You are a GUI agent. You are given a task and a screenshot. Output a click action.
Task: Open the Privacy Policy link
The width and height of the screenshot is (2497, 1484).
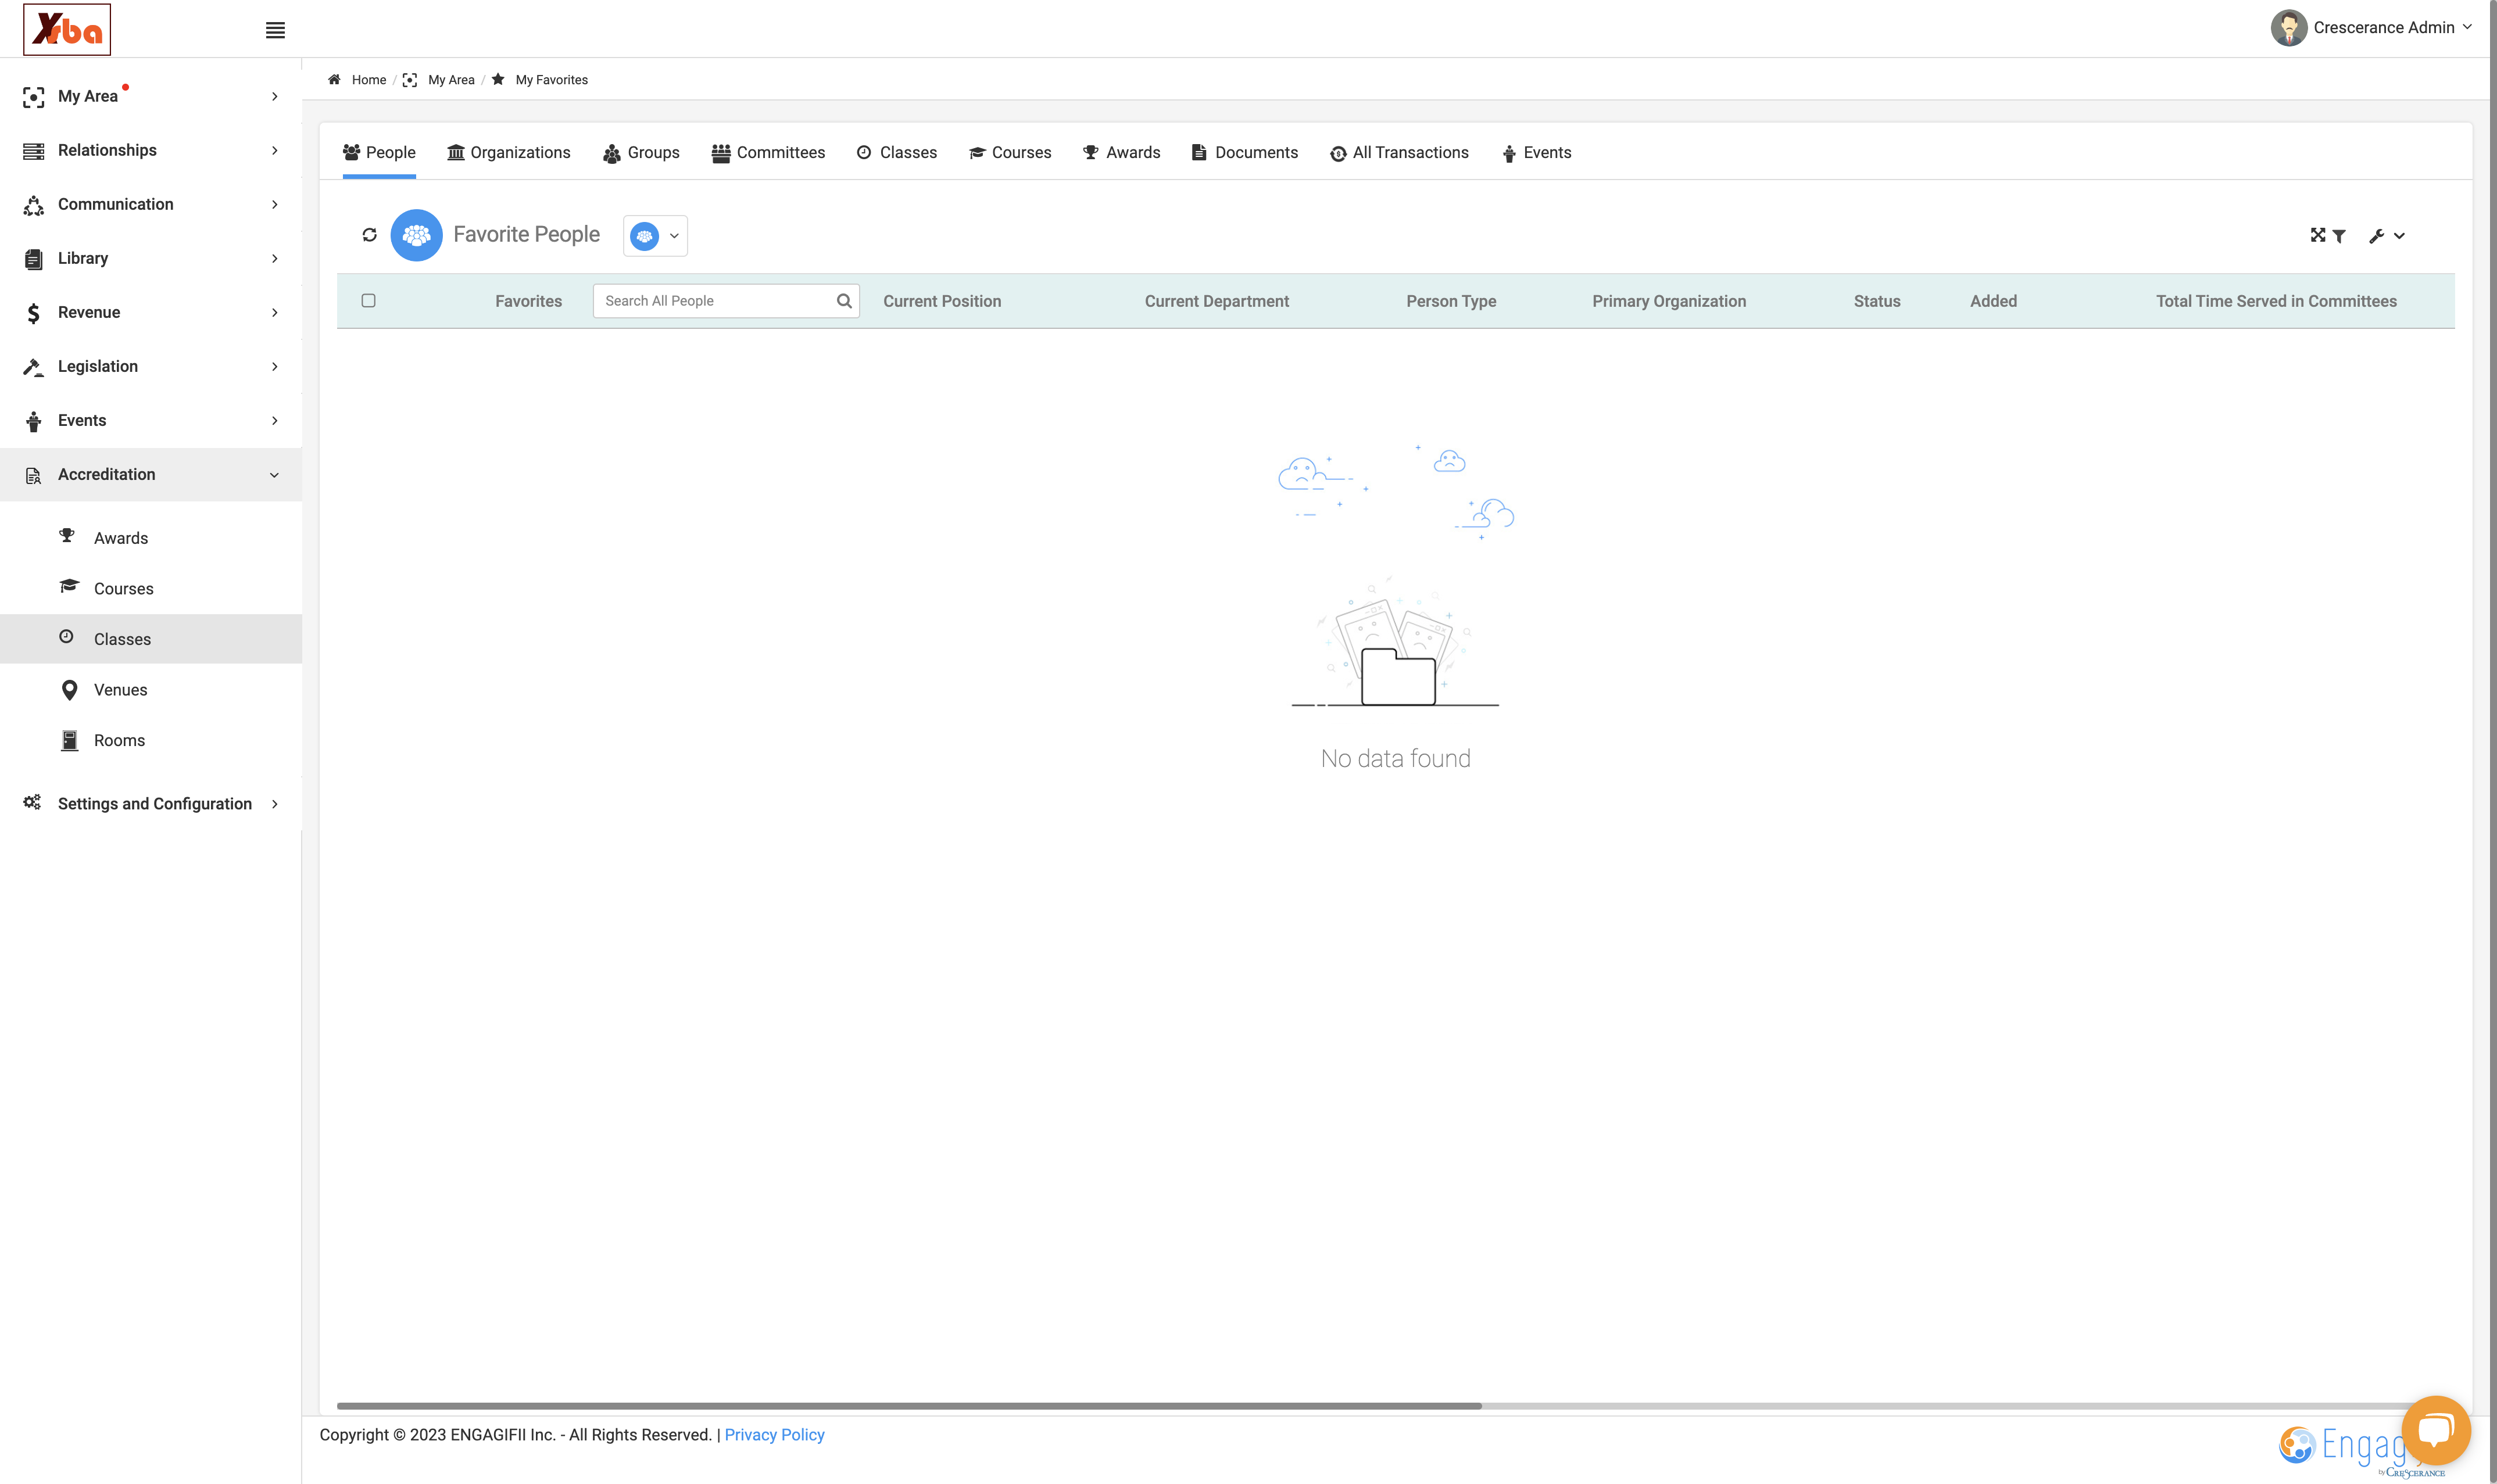(x=774, y=1434)
